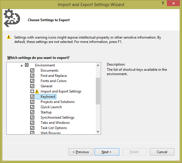
Task: Toggle the Environment parent checkbox
Action: (x=27, y=65)
